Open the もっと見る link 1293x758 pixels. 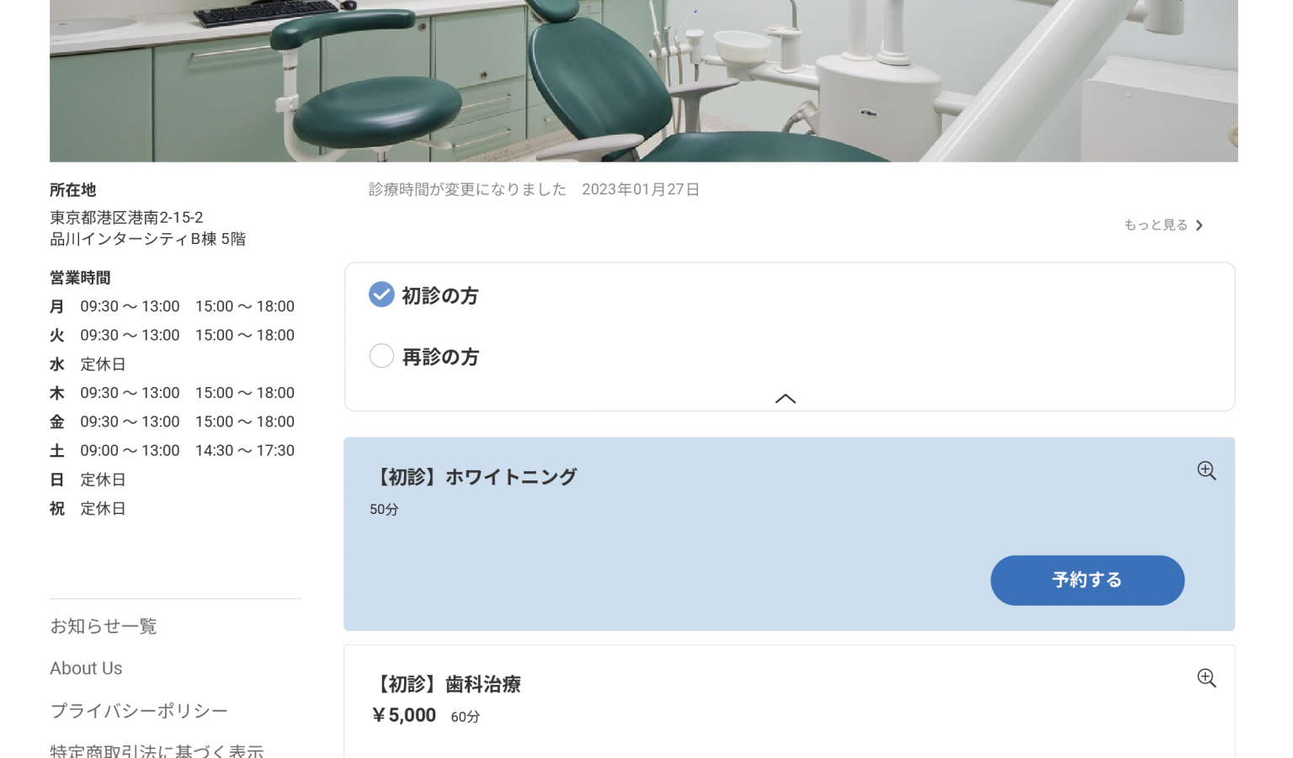[x=1156, y=225]
